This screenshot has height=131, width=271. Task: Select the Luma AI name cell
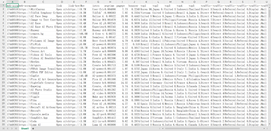click(43, 125)
